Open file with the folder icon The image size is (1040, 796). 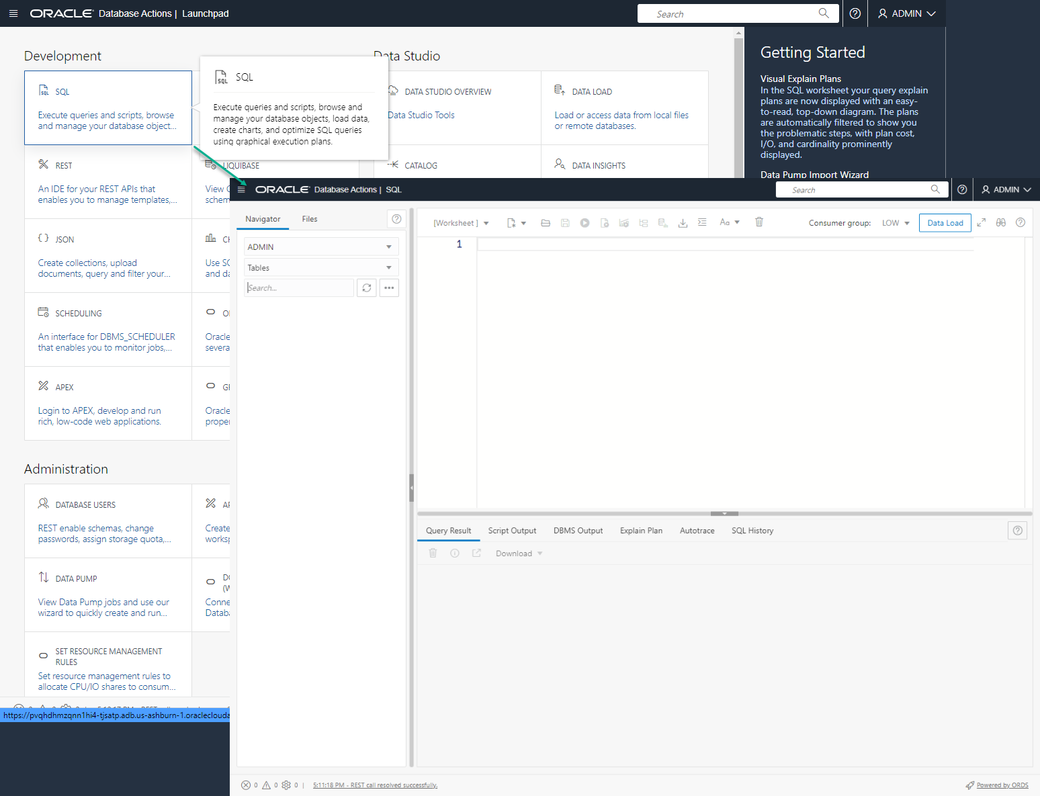546,223
